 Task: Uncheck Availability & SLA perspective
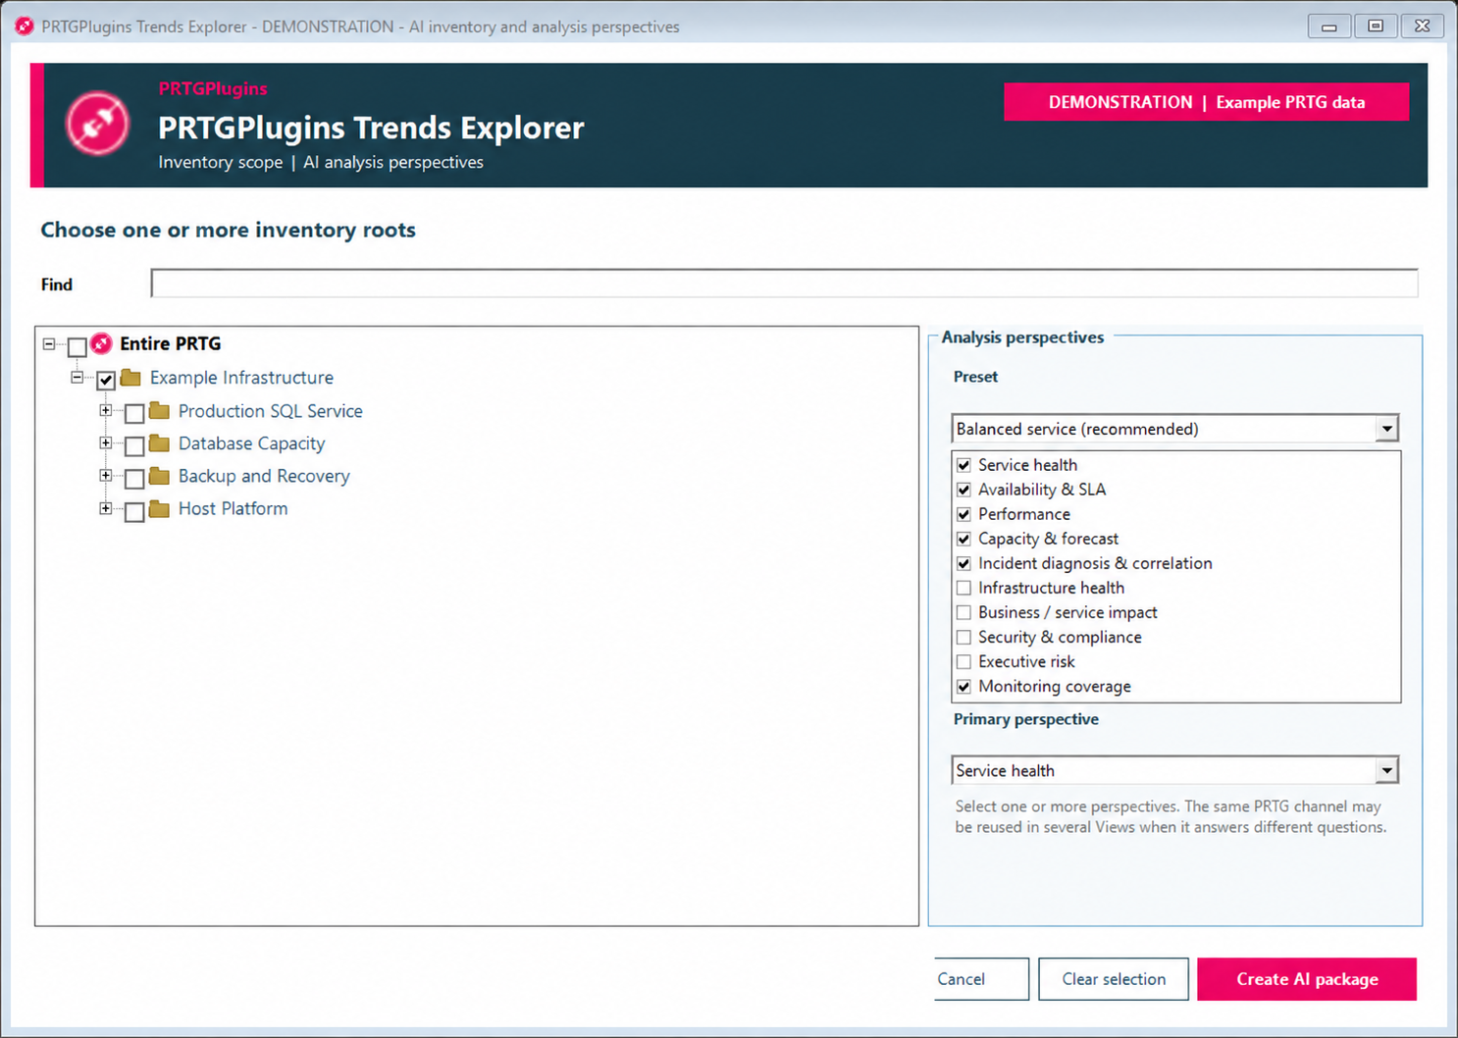pyautogui.click(x=963, y=490)
